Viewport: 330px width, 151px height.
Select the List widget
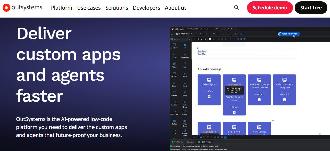tap(185, 65)
